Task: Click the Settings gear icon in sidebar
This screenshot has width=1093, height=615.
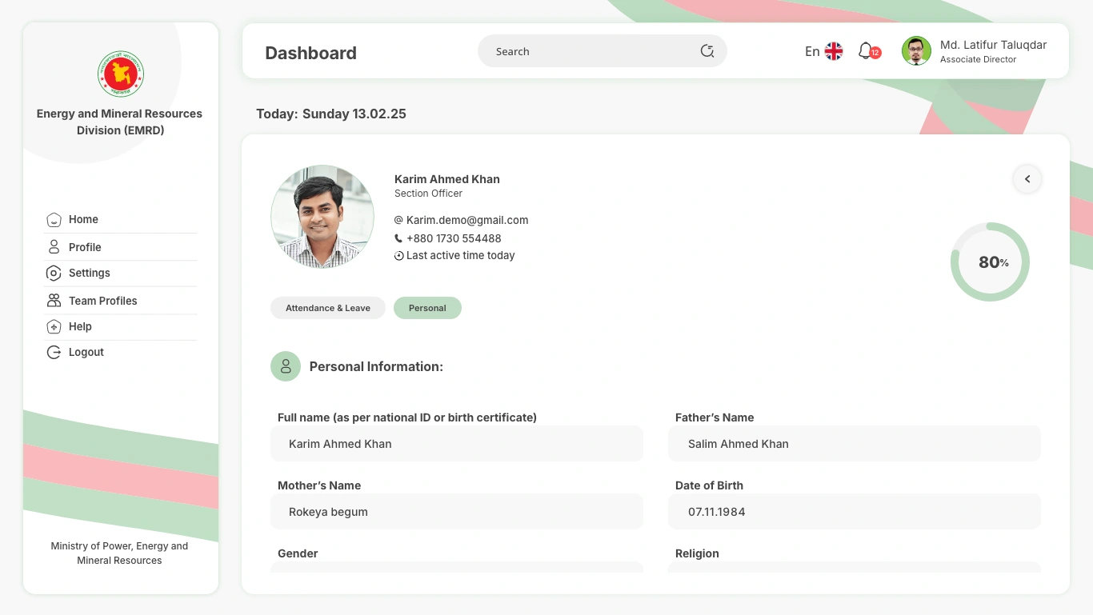Action: (54, 274)
